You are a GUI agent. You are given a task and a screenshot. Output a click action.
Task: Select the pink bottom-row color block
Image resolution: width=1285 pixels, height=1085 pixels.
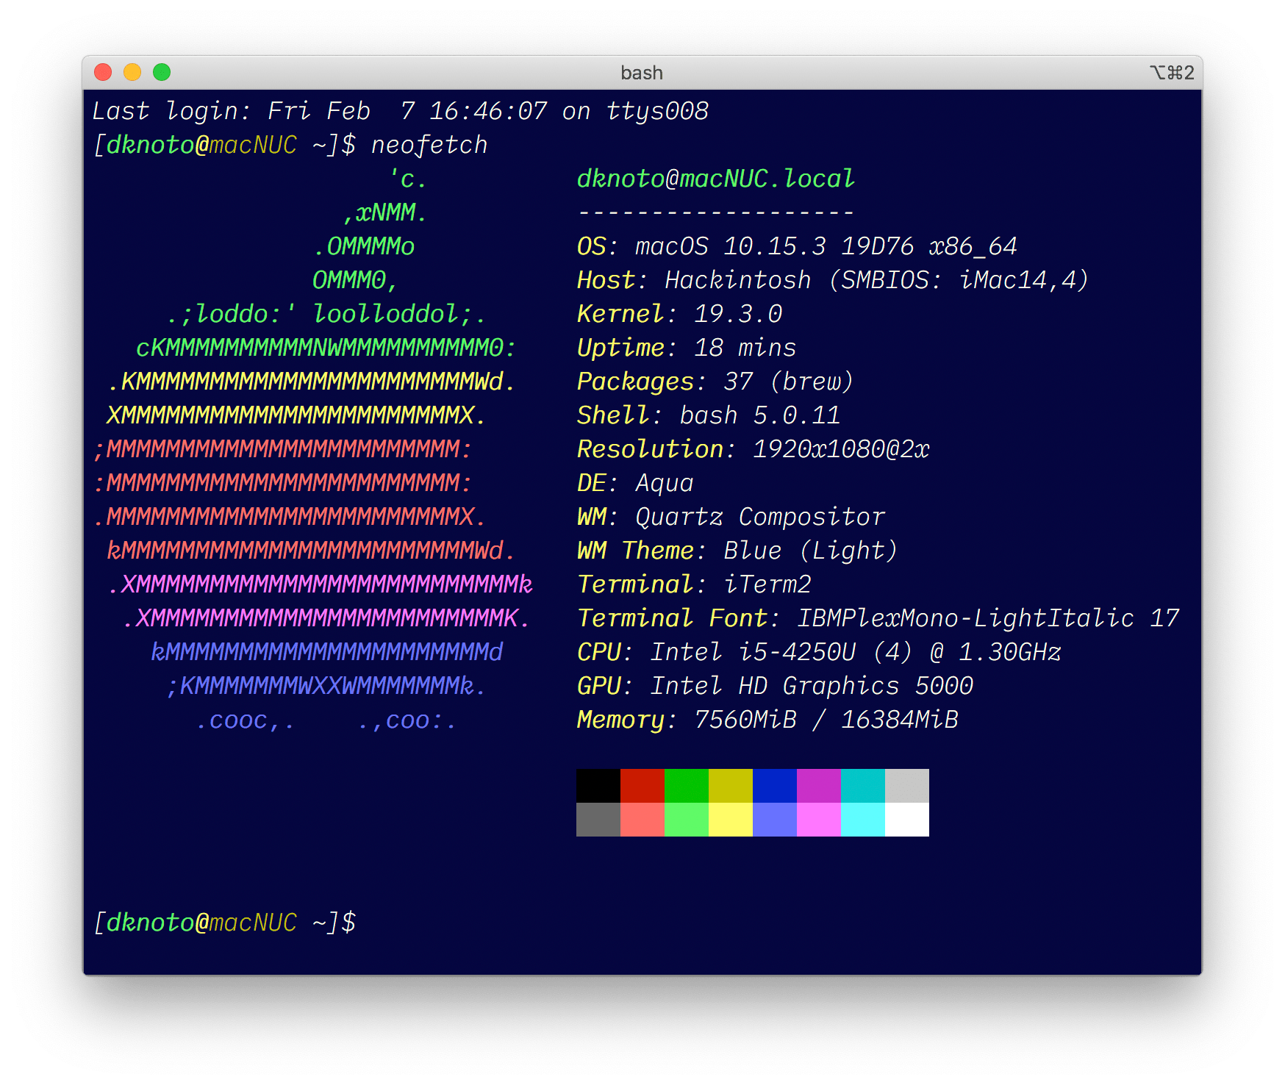tap(818, 819)
